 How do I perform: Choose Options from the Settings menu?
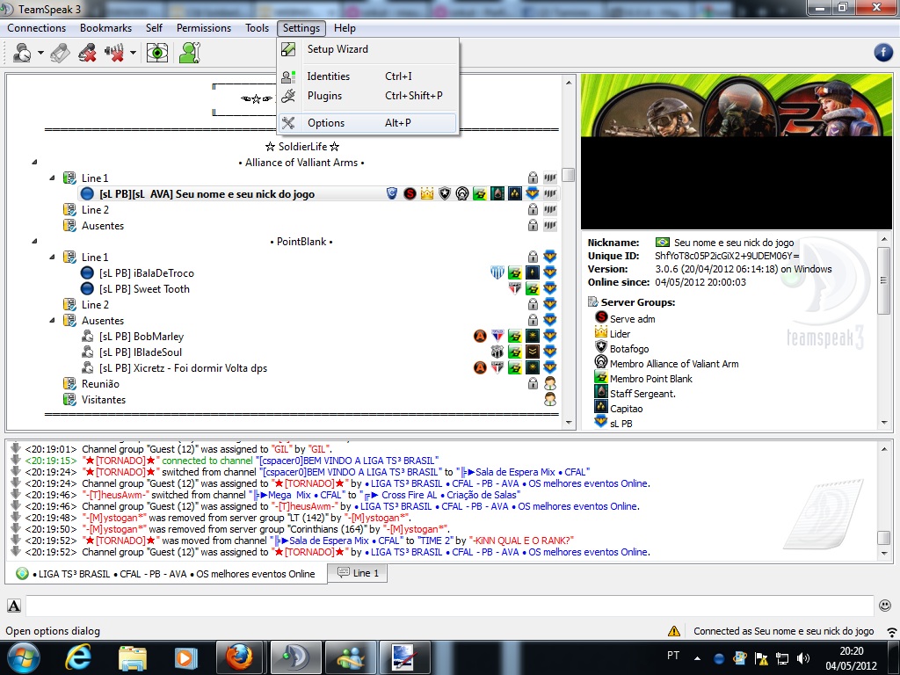(x=325, y=123)
